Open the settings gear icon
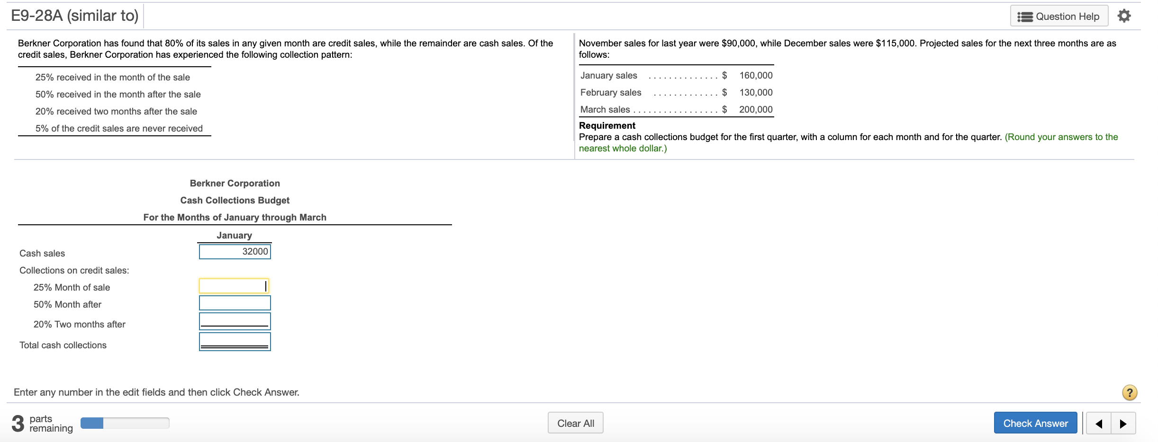The width and height of the screenshot is (1158, 442). (x=1124, y=16)
